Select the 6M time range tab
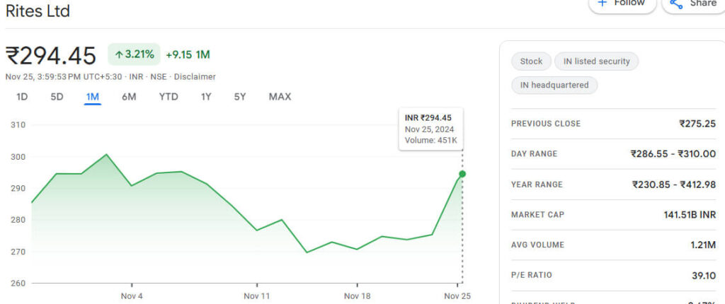Image resolution: width=725 pixels, height=304 pixels. pos(129,97)
